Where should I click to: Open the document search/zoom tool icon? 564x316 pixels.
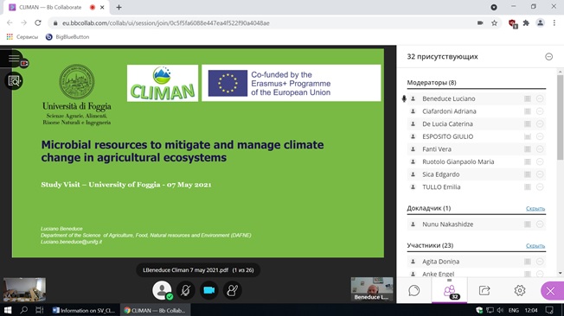(x=14, y=81)
